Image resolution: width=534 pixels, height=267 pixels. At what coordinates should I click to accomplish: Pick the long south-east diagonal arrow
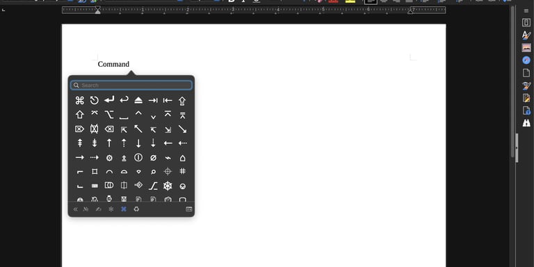point(183,129)
